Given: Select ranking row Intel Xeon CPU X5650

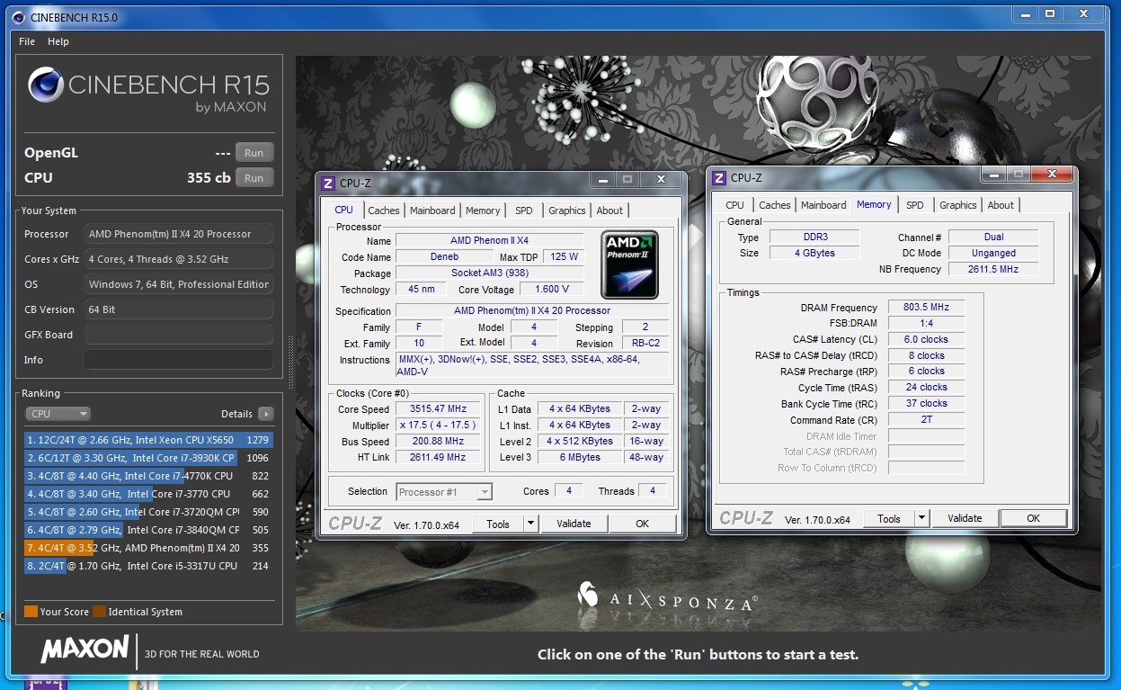Looking at the screenshot, I should 148,440.
